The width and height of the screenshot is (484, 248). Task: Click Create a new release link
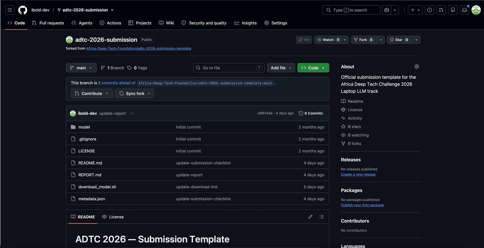[358, 174]
